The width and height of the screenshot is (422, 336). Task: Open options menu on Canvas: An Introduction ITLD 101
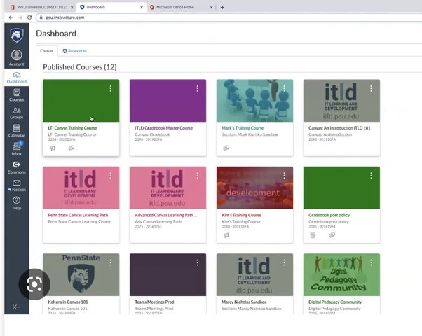tap(371, 89)
